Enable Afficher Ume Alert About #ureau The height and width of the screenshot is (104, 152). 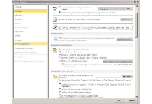pos(60,61)
